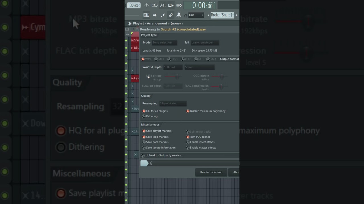Click the tempo 130.000 field

[x=133, y=5]
